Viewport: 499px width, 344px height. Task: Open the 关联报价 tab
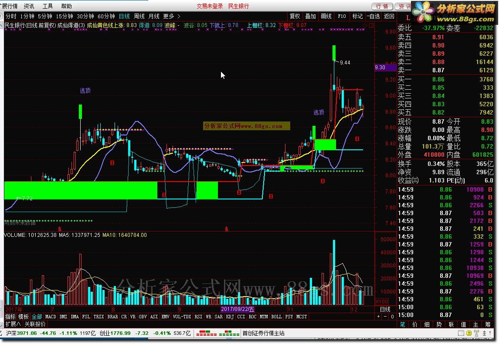click(x=35, y=324)
